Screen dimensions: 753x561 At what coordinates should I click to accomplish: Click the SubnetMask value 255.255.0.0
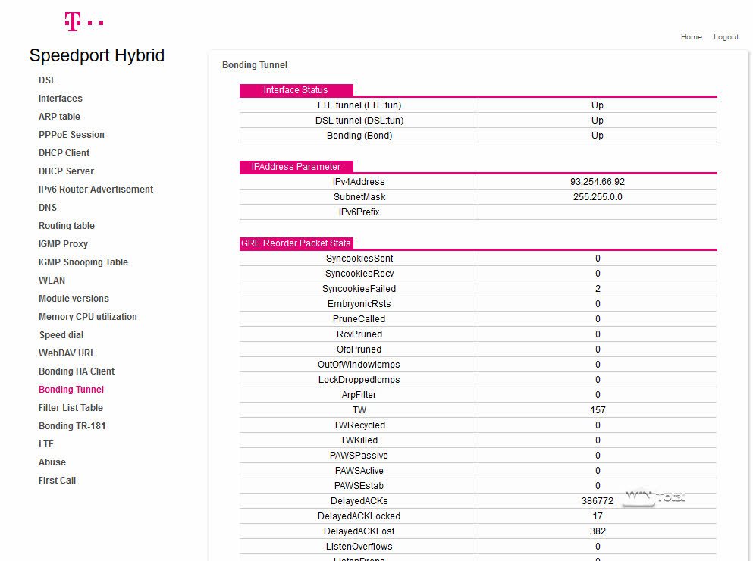(598, 197)
